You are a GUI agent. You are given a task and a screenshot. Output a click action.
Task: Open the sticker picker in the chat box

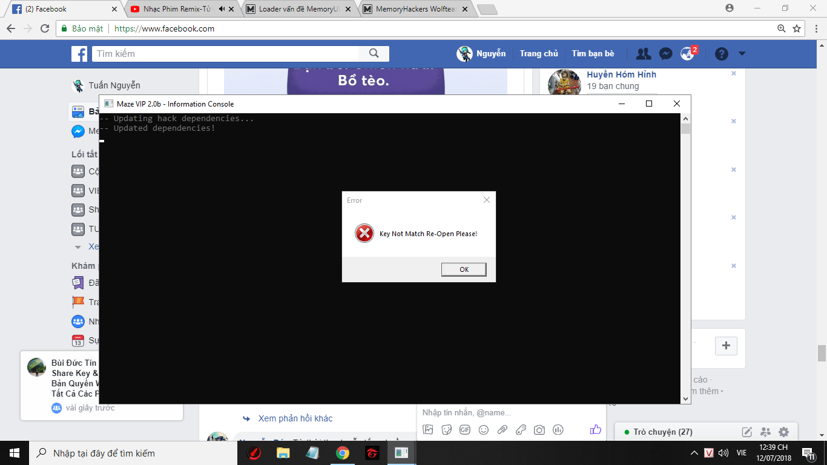(x=447, y=430)
